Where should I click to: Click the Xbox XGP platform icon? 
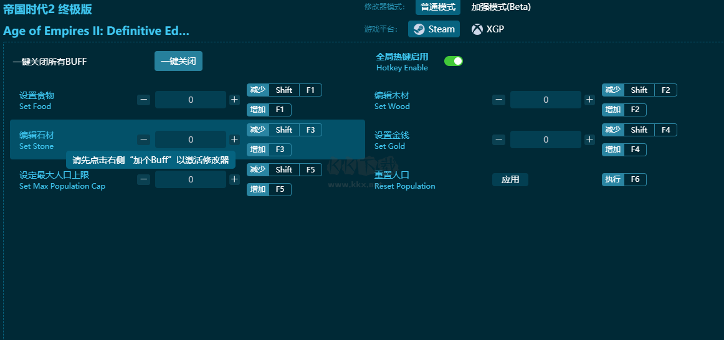[x=477, y=29]
